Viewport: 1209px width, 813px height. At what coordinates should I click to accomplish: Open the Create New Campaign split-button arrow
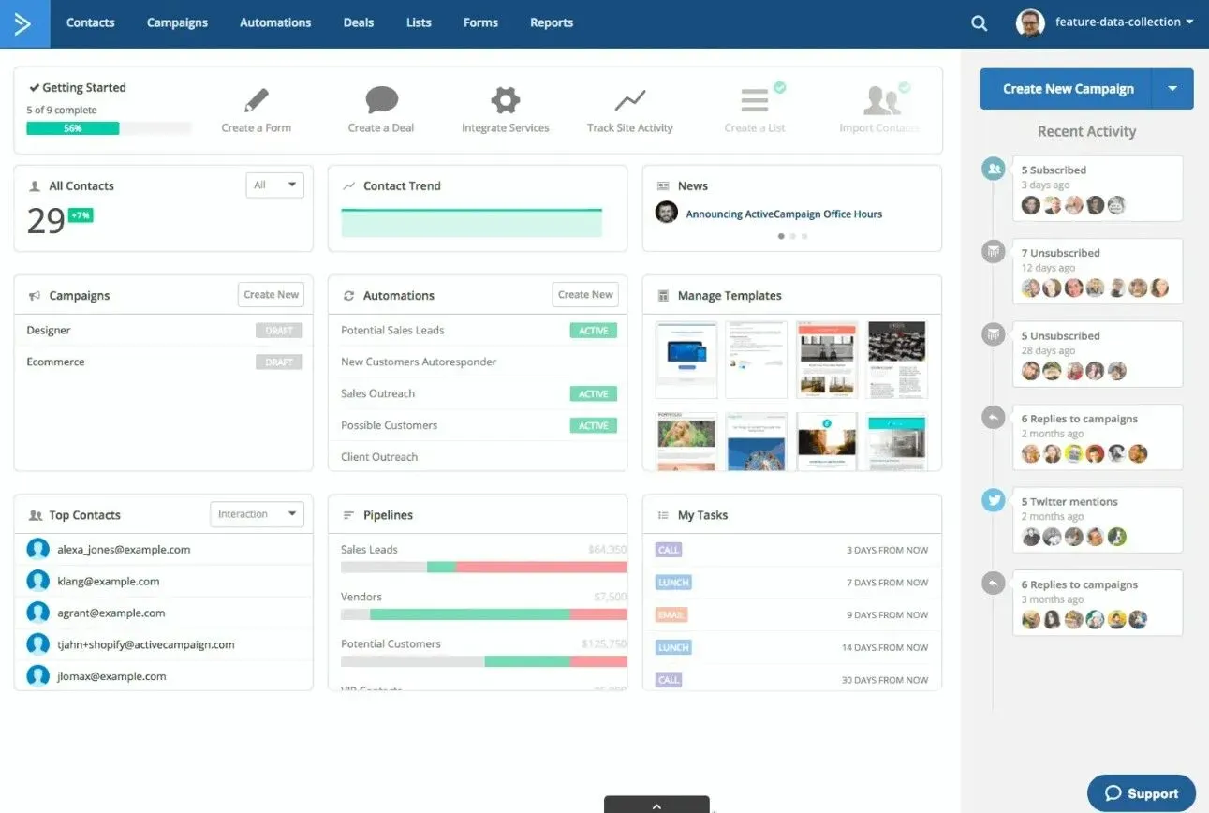(x=1172, y=88)
